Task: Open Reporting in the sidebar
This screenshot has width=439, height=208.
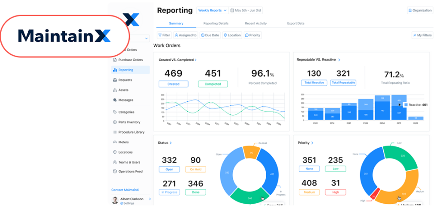Action: [x=126, y=70]
